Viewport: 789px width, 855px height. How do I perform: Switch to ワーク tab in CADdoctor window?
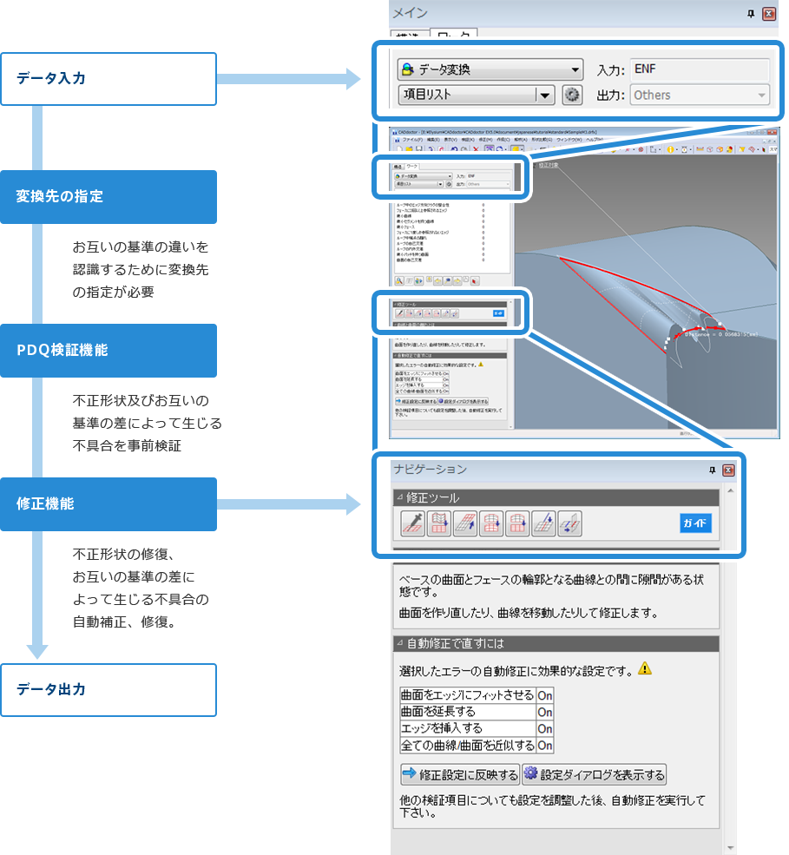[x=411, y=167]
